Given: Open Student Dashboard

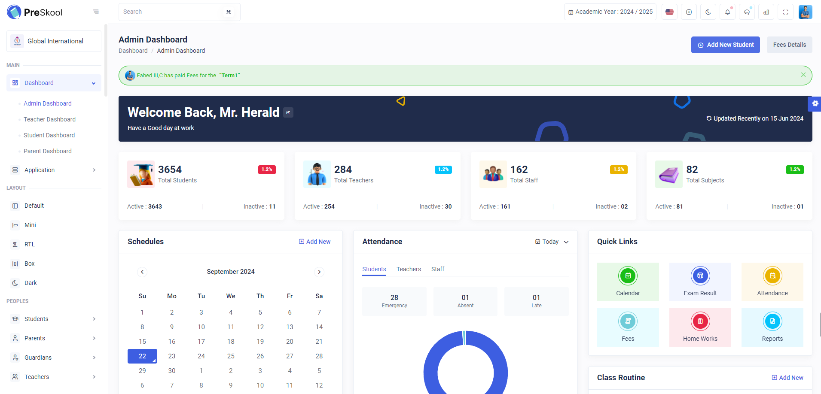Looking at the screenshot, I should 49,135.
